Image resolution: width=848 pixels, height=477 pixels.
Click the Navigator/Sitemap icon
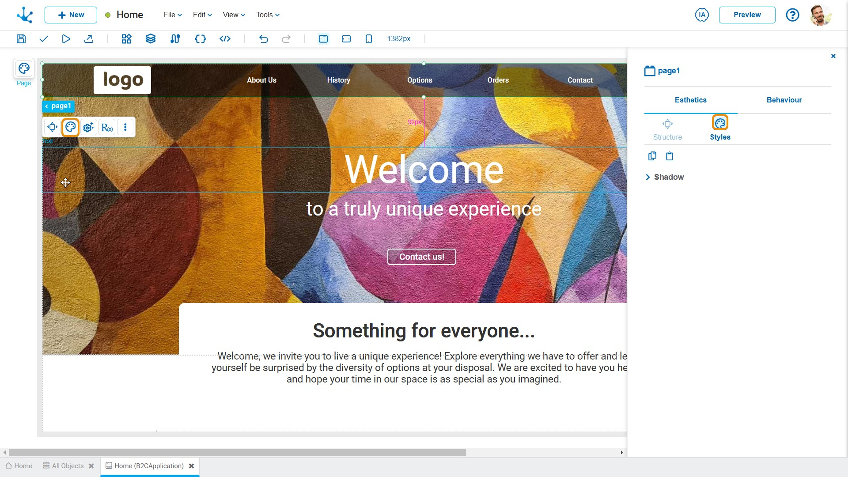point(175,38)
